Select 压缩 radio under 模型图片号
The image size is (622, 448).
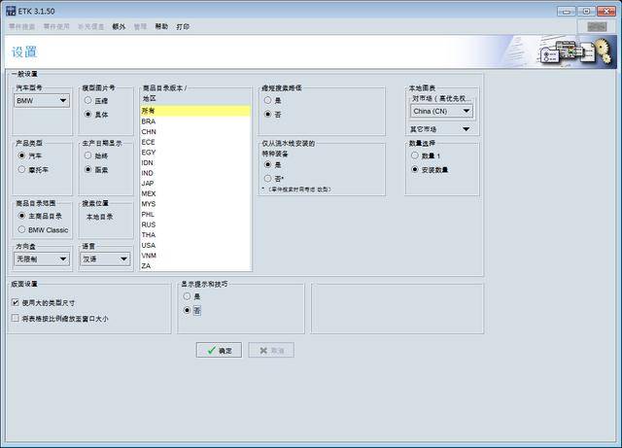click(88, 100)
